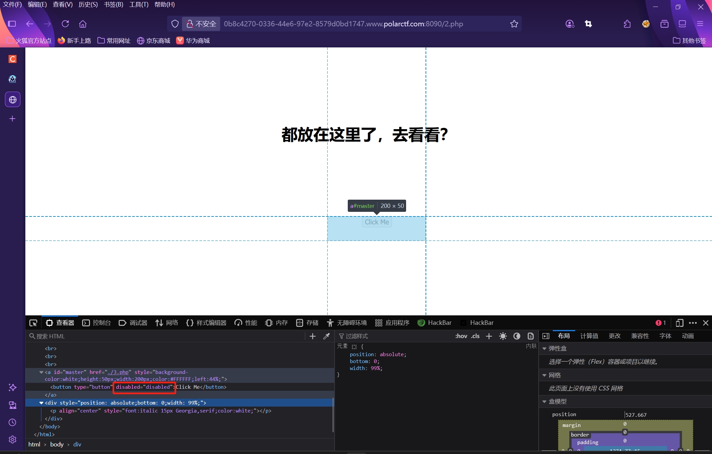The height and width of the screenshot is (454, 712).
Task: Click the plus icon to add a new node
Action: (312, 336)
